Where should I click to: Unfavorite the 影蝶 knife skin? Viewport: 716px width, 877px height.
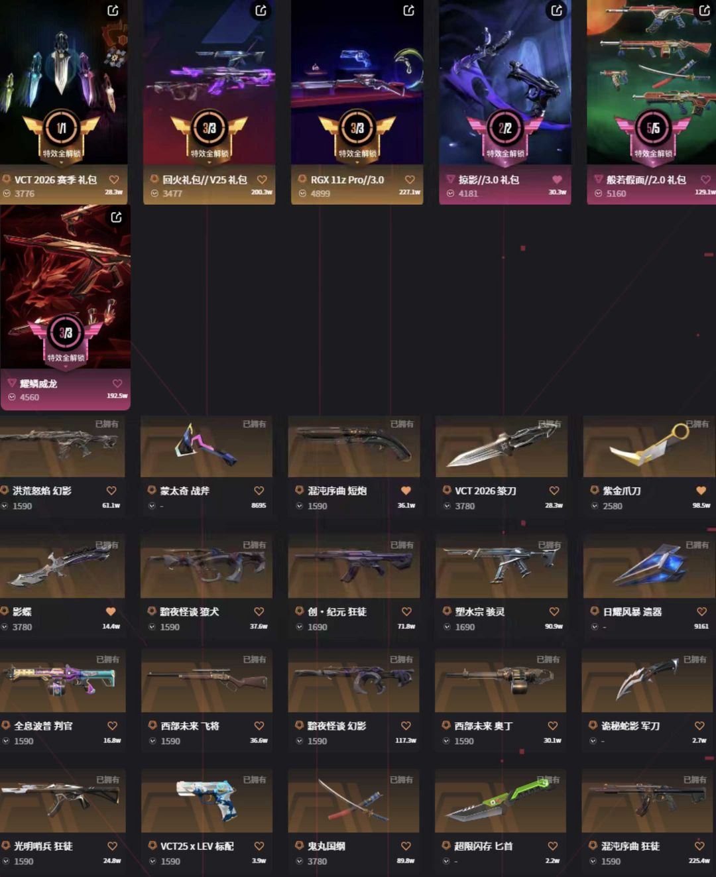(x=111, y=611)
